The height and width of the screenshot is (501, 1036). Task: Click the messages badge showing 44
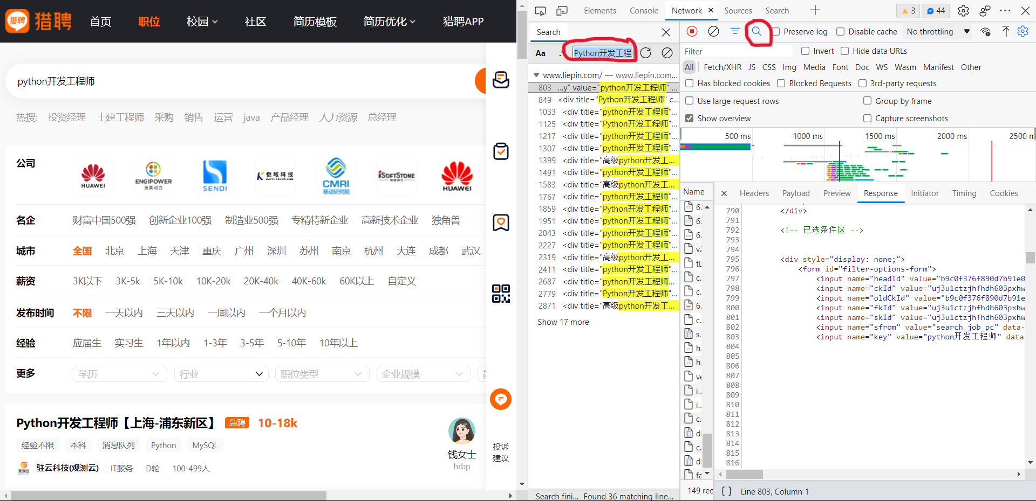(x=936, y=11)
